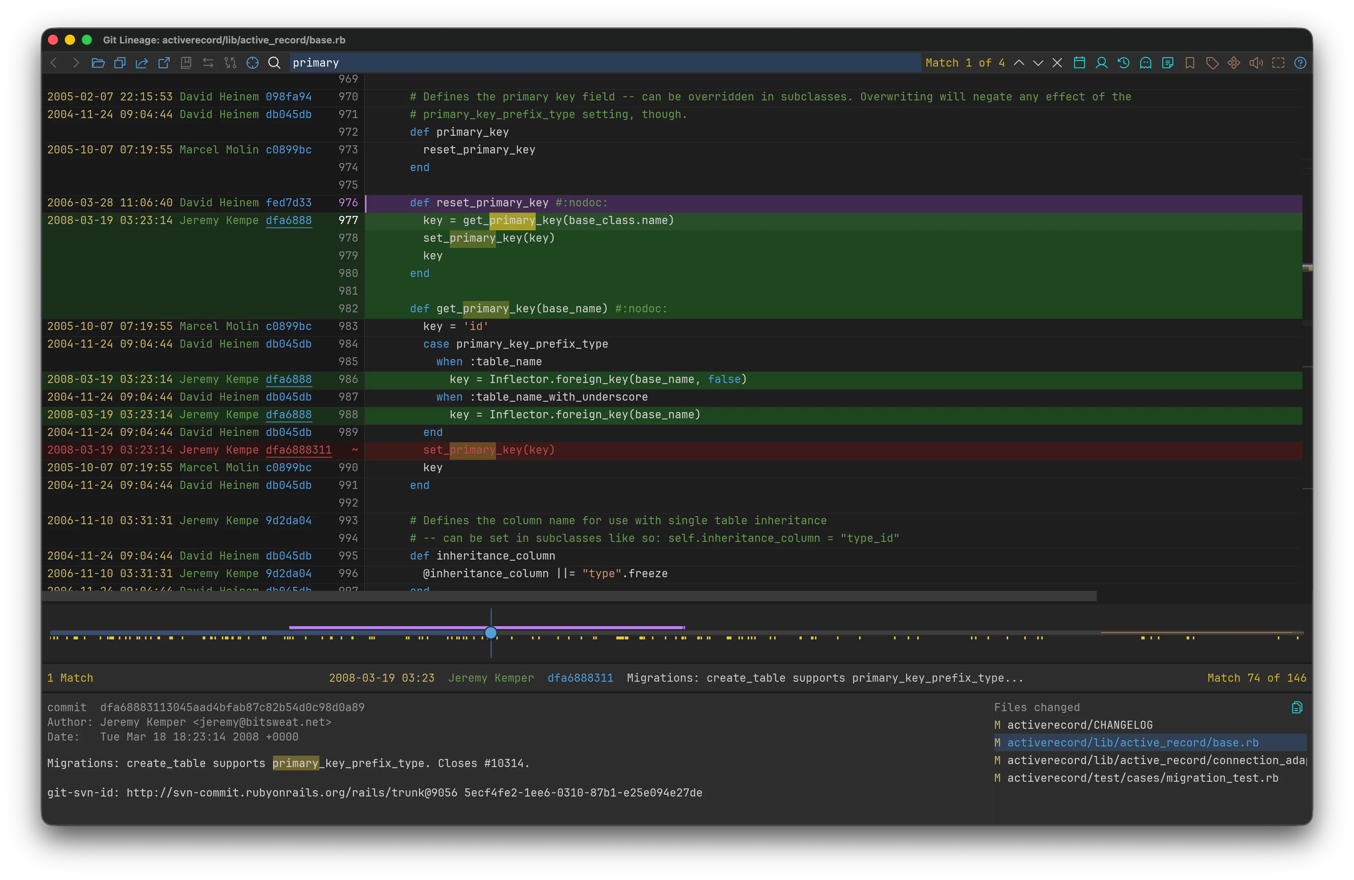The width and height of the screenshot is (1354, 880).
Task: Toggle the history clock icon
Action: tap(1124, 63)
